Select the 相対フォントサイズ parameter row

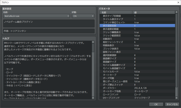137,42
